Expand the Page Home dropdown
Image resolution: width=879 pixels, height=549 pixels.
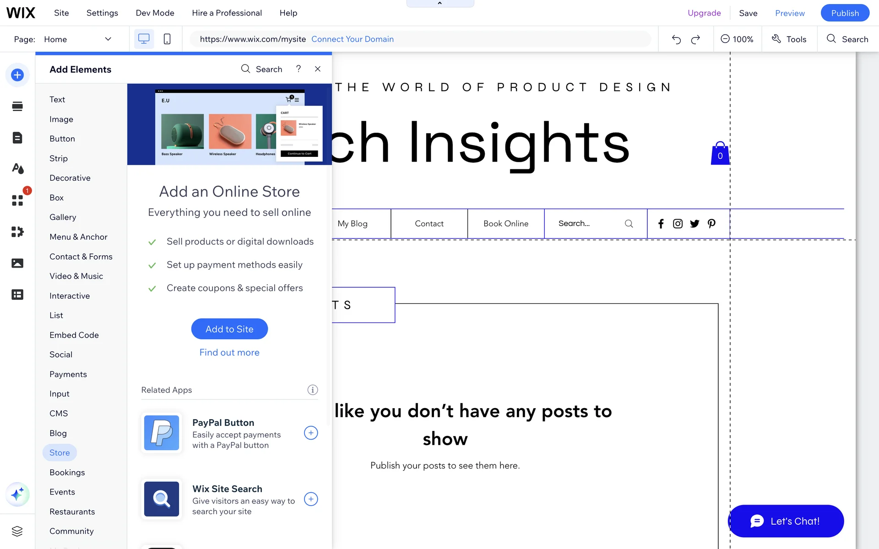tap(108, 39)
